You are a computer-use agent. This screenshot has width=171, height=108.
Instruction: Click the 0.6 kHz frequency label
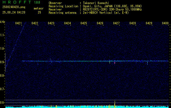click(2, 103)
